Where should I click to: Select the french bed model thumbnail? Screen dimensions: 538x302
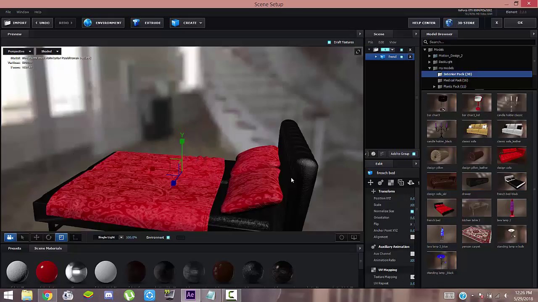click(x=441, y=209)
